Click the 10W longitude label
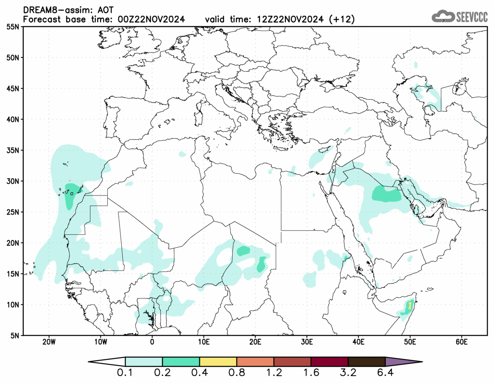Viewport: 494px width, 383px height. (100, 342)
